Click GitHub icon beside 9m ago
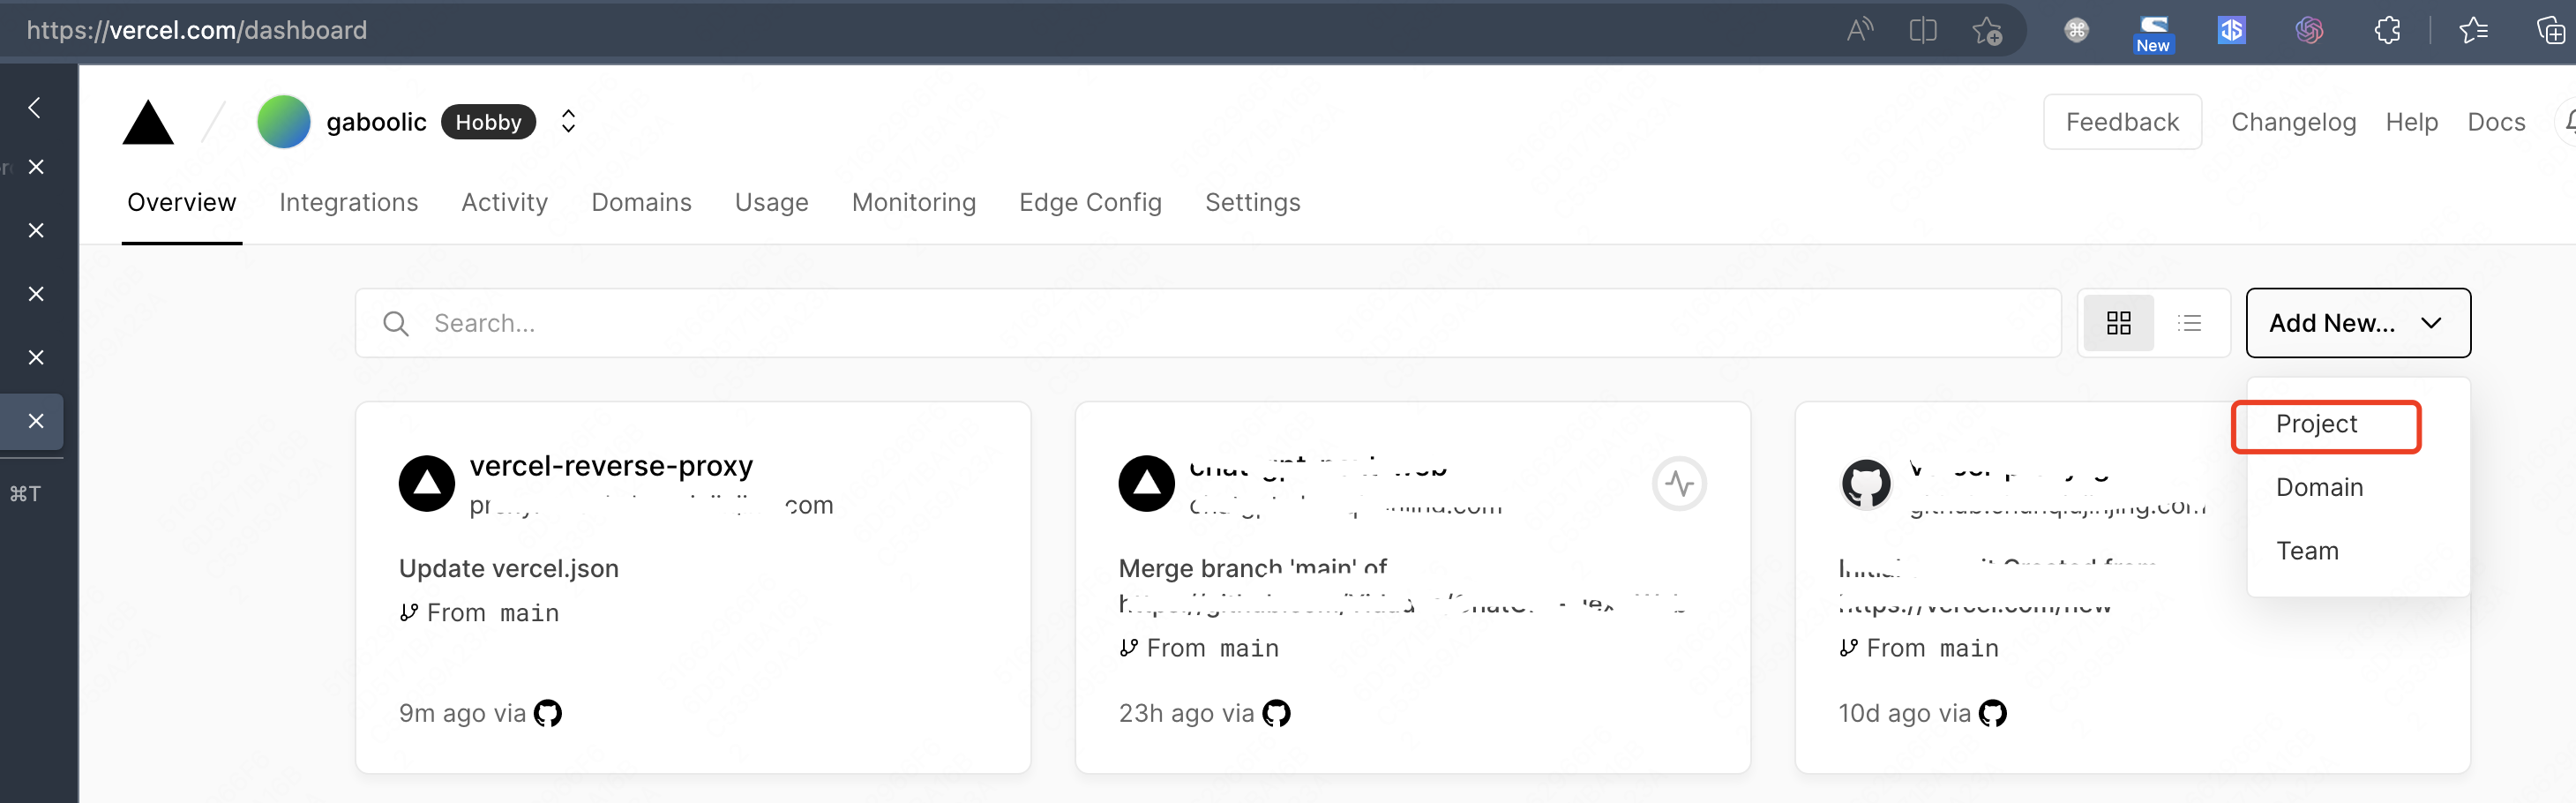 coord(547,713)
